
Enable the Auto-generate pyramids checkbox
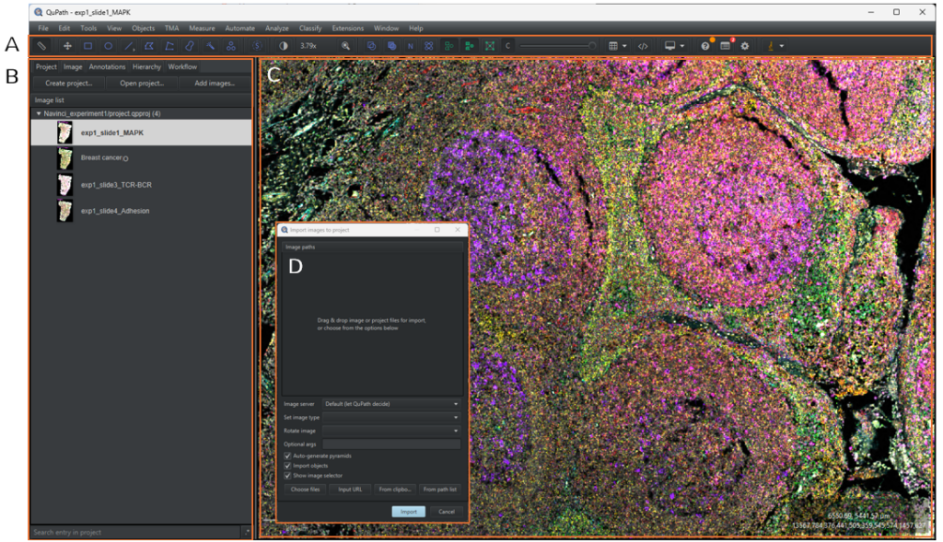(287, 456)
